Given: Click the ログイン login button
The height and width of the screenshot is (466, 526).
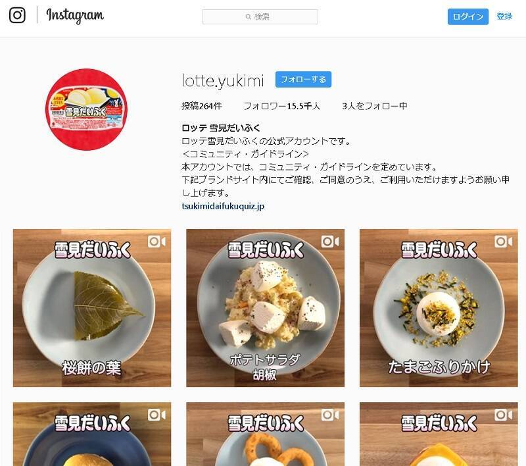Looking at the screenshot, I should point(468,17).
